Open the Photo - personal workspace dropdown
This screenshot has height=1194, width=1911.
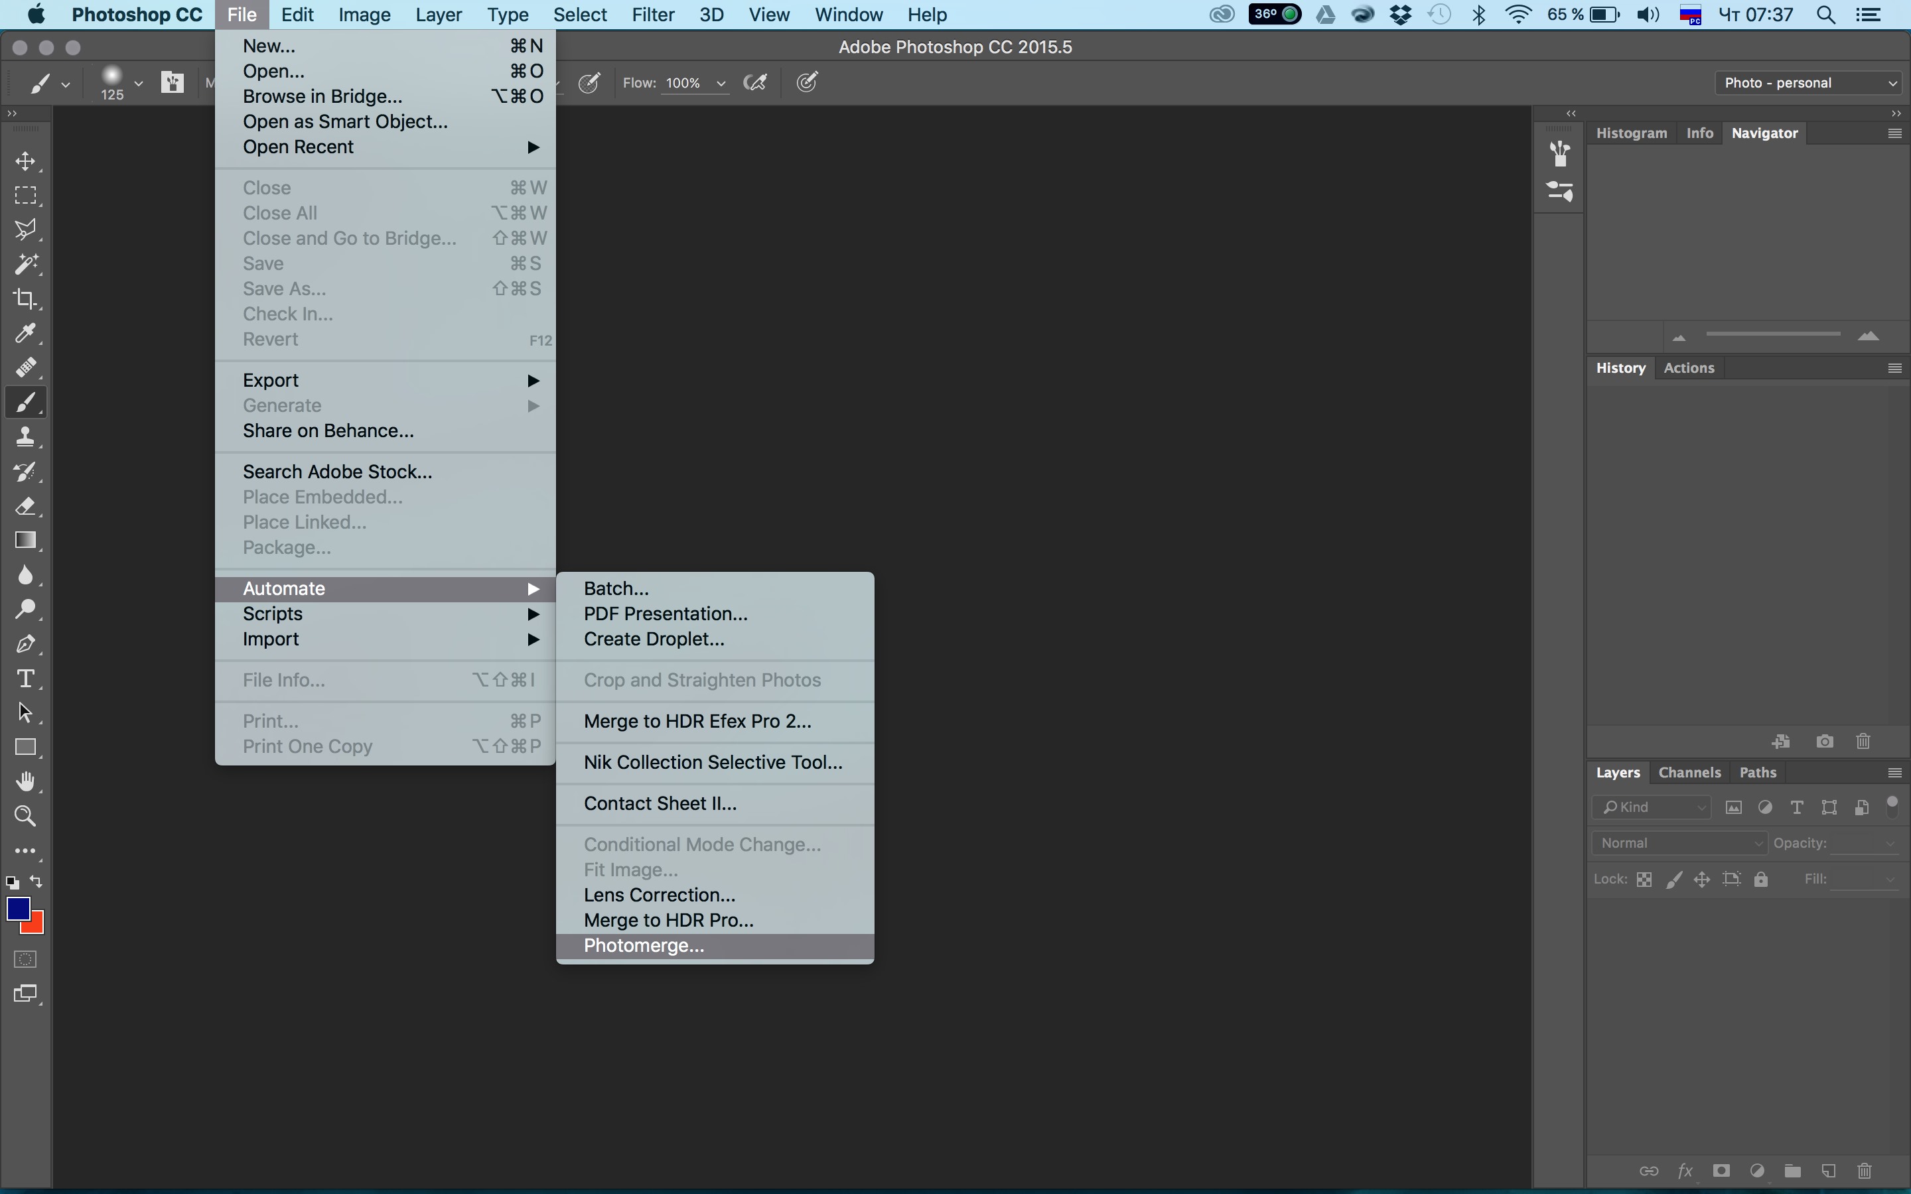1808,82
